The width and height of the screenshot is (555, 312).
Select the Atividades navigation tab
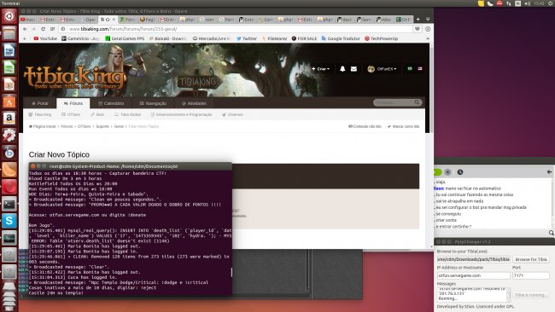pyautogui.click(x=194, y=103)
